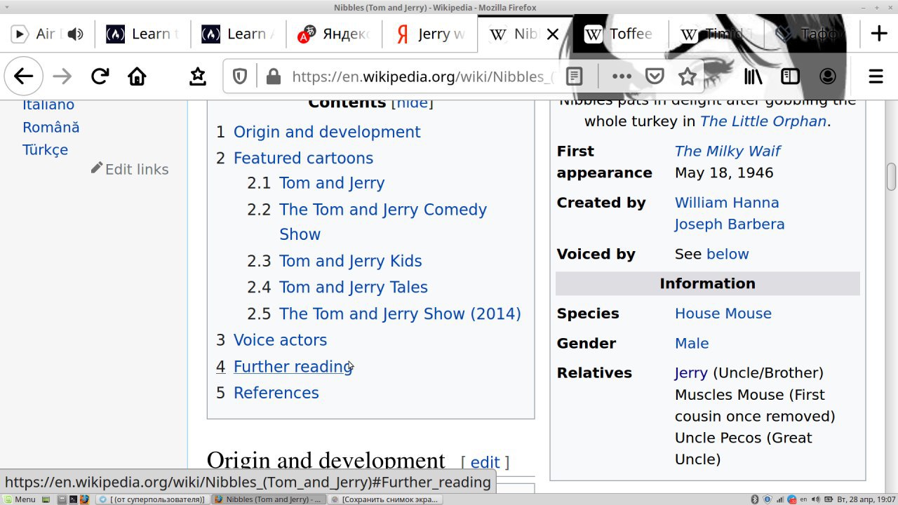
Task: Open Firefox launcher icon in taskbar
Action: pyautogui.click(x=84, y=499)
